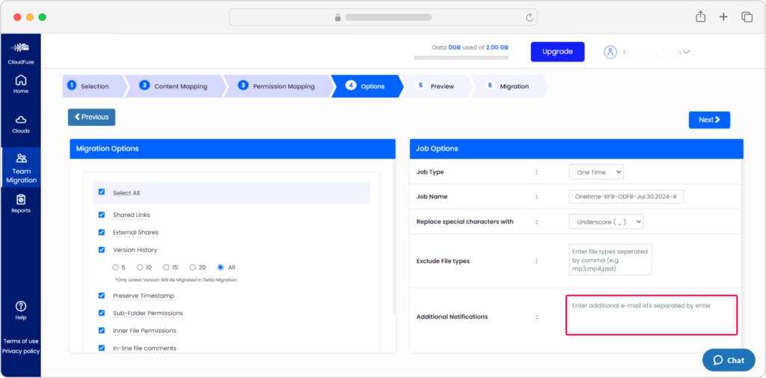Open the Job Type dropdown
This screenshot has width=766, height=378.
tap(595, 172)
